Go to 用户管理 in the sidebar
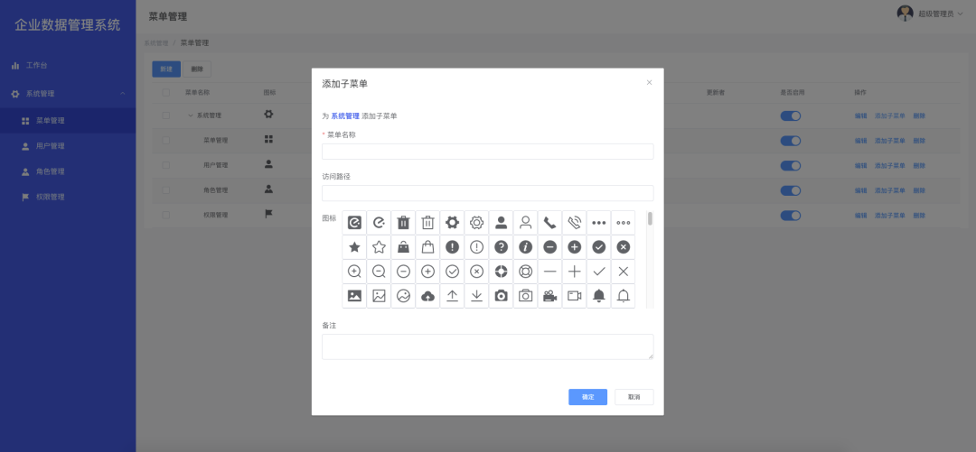This screenshot has width=976, height=452. [x=51, y=146]
